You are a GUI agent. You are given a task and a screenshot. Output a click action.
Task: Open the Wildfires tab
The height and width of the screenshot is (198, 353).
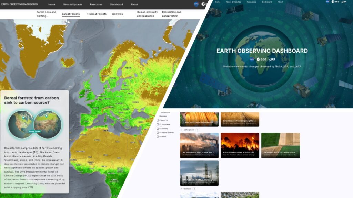tap(117, 14)
